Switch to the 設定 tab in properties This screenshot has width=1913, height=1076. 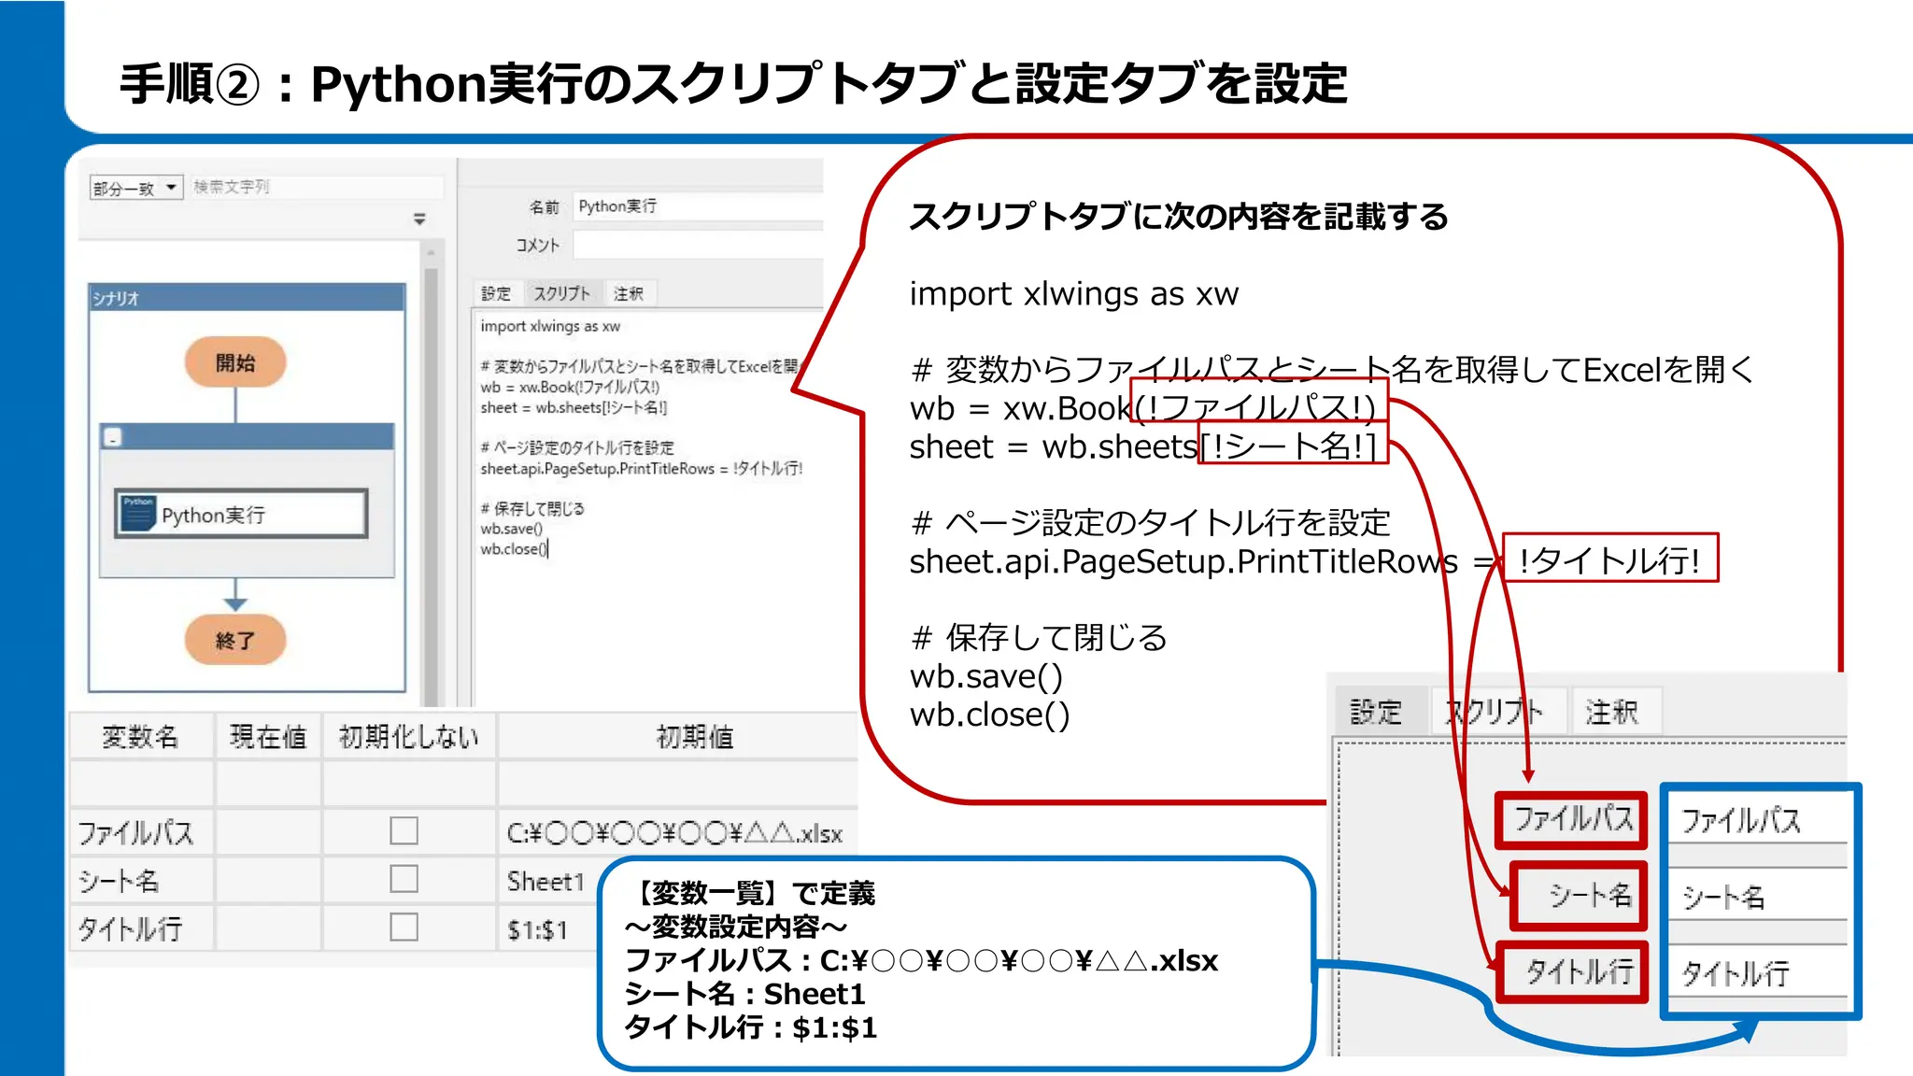496,293
